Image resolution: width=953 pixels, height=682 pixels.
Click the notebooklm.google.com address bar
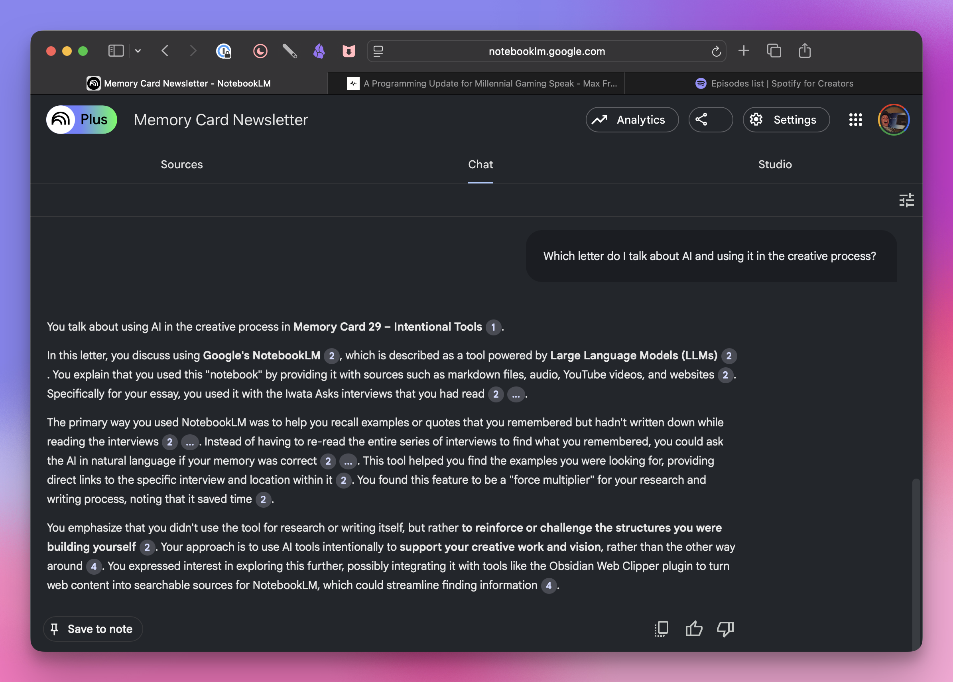click(546, 51)
